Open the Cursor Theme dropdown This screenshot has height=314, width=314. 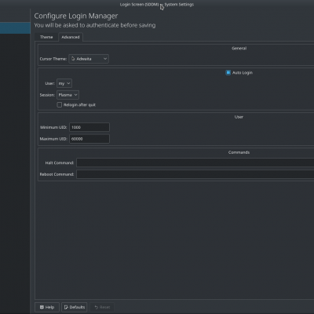89,59
